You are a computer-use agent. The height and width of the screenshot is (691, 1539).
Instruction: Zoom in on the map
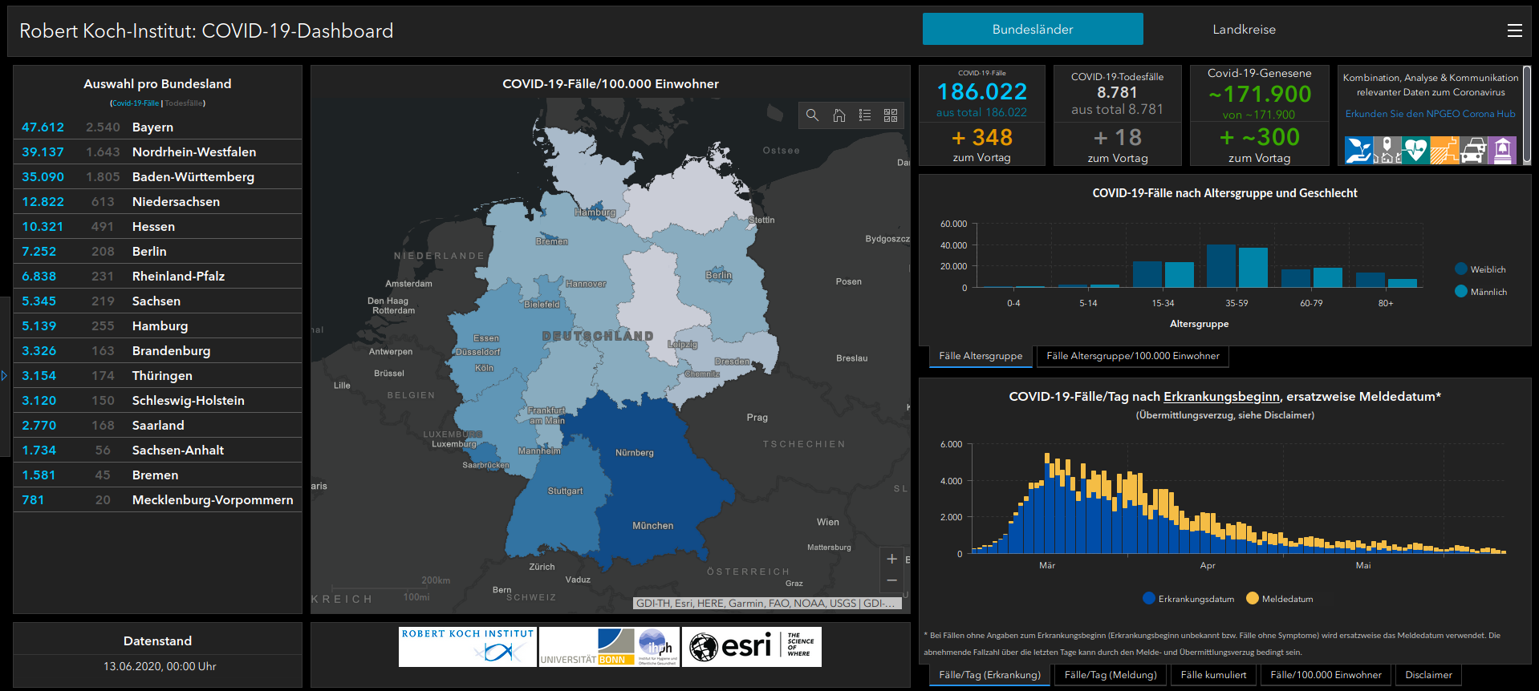click(891, 559)
